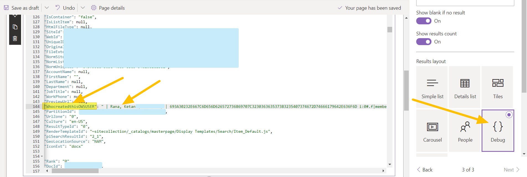The width and height of the screenshot is (527, 177).
Task: Open the Save as draft dropdown arrow
Action: click(47, 8)
